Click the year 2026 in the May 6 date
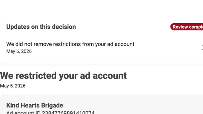Viewport: 203px width, 114px height. pos(26,51)
